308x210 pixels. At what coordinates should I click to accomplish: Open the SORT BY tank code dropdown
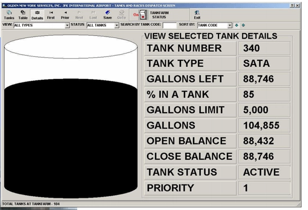[x=230, y=25]
